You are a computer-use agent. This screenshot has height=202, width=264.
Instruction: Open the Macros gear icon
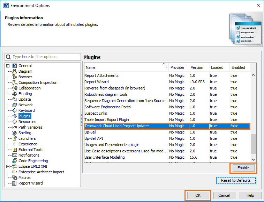click(15, 178)
